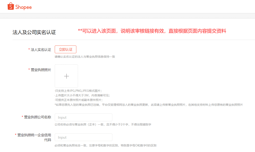The height and width of the screenshot is (152, 255).
Task: Select the orange Shopee wordmark
Action: 24,7
